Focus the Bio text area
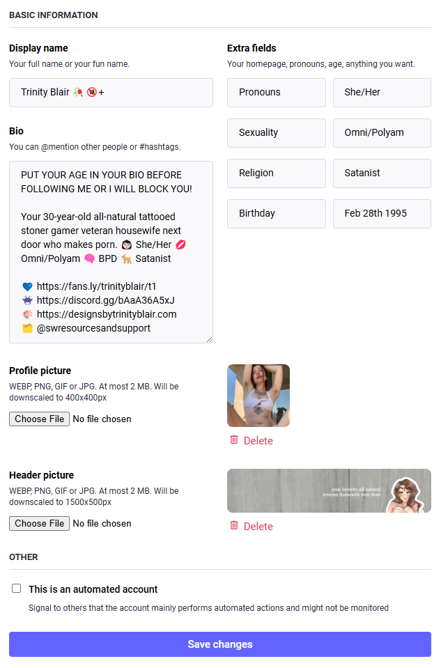This screenshot has height=668, width=441. (111, 252)
